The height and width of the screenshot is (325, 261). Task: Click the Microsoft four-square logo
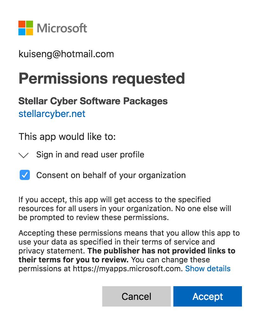coord(26,28)
